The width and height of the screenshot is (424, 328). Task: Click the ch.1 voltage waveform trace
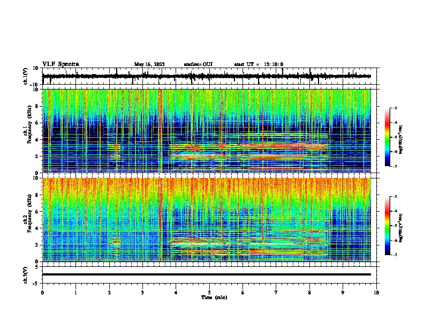[207, 76]
